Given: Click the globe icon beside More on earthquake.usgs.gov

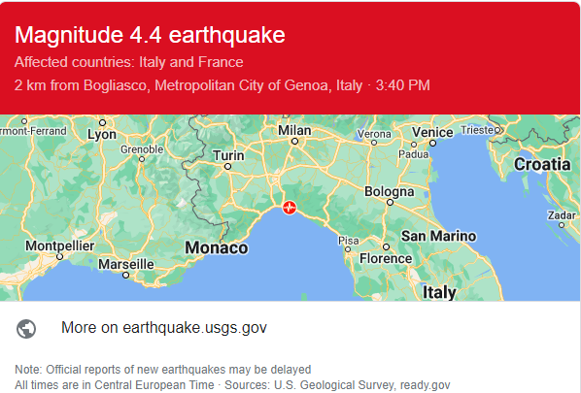Looking at the screenshot, I should point(26,328).
